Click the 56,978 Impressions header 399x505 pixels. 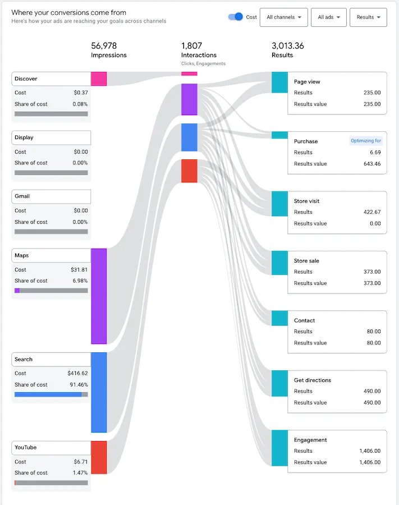[108, 49]
